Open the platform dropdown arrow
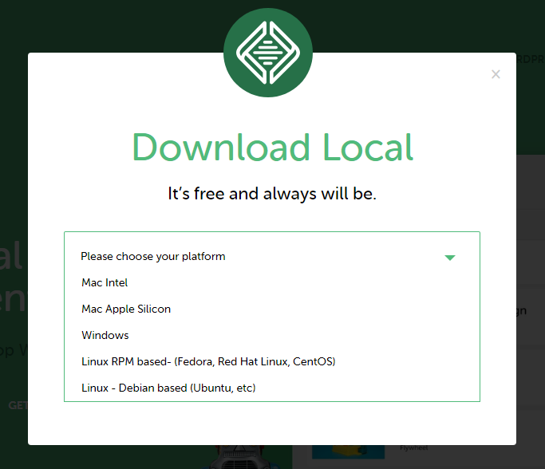 [x=450, y=258]
